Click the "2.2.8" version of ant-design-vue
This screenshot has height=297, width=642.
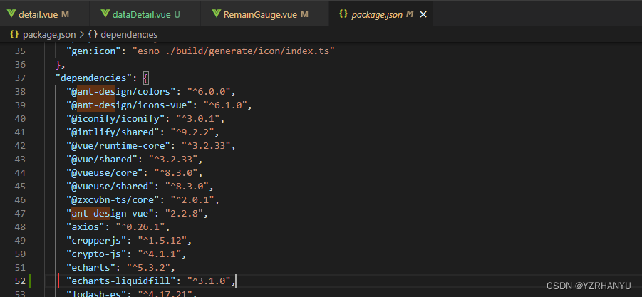pyautogui.click(x=185, y=213)
